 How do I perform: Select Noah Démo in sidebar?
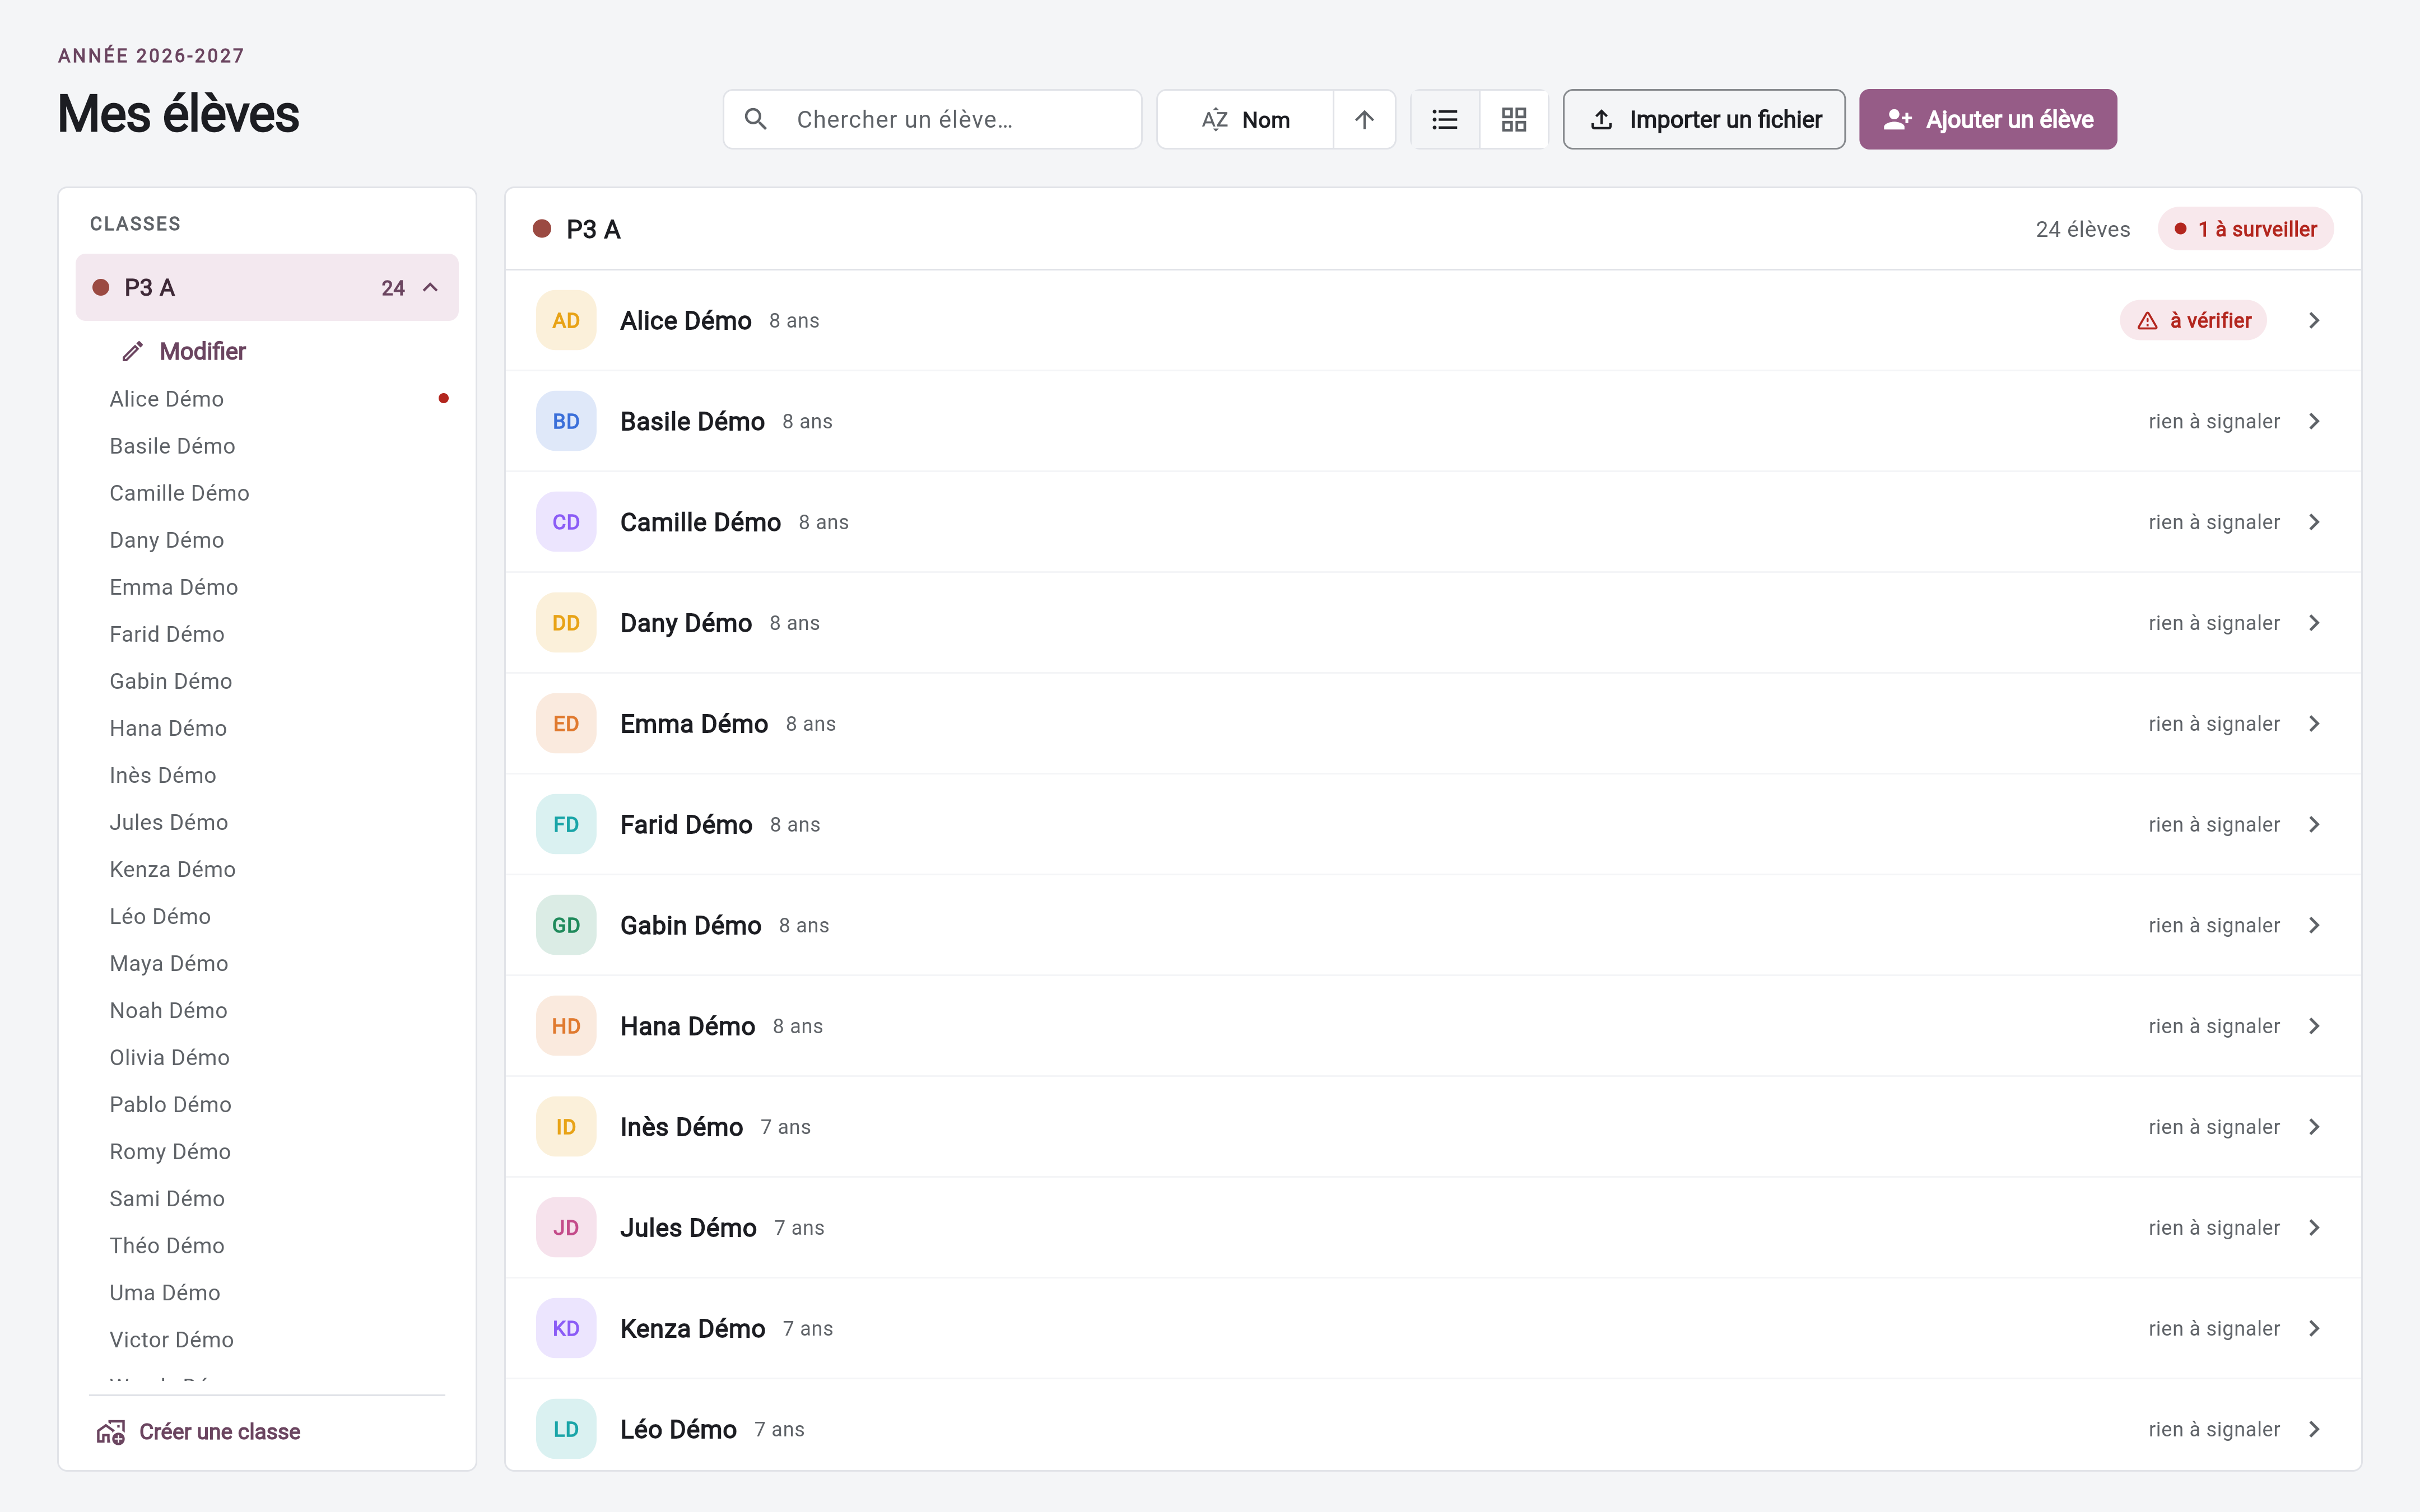coord(168,1010)
